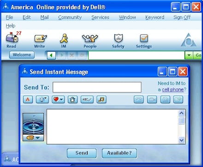Click the reload page button
Image resolution: width=203 pixels, height=167 pixels.
click(82, 55)
